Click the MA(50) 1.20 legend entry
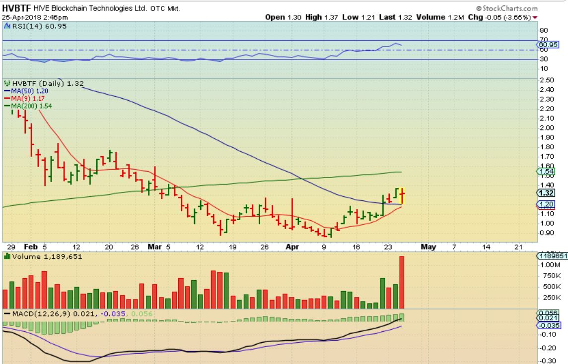This screenshot has width=568, height=364. pyautogui.click(x=26, y=91)
